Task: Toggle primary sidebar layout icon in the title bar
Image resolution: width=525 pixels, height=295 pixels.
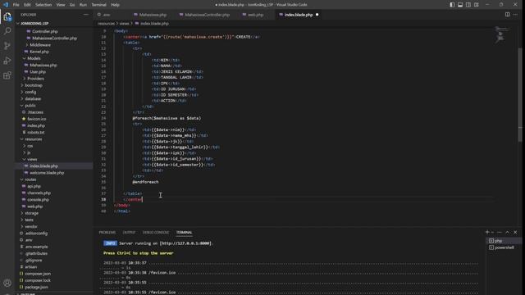Action: (x=452, y=5)
